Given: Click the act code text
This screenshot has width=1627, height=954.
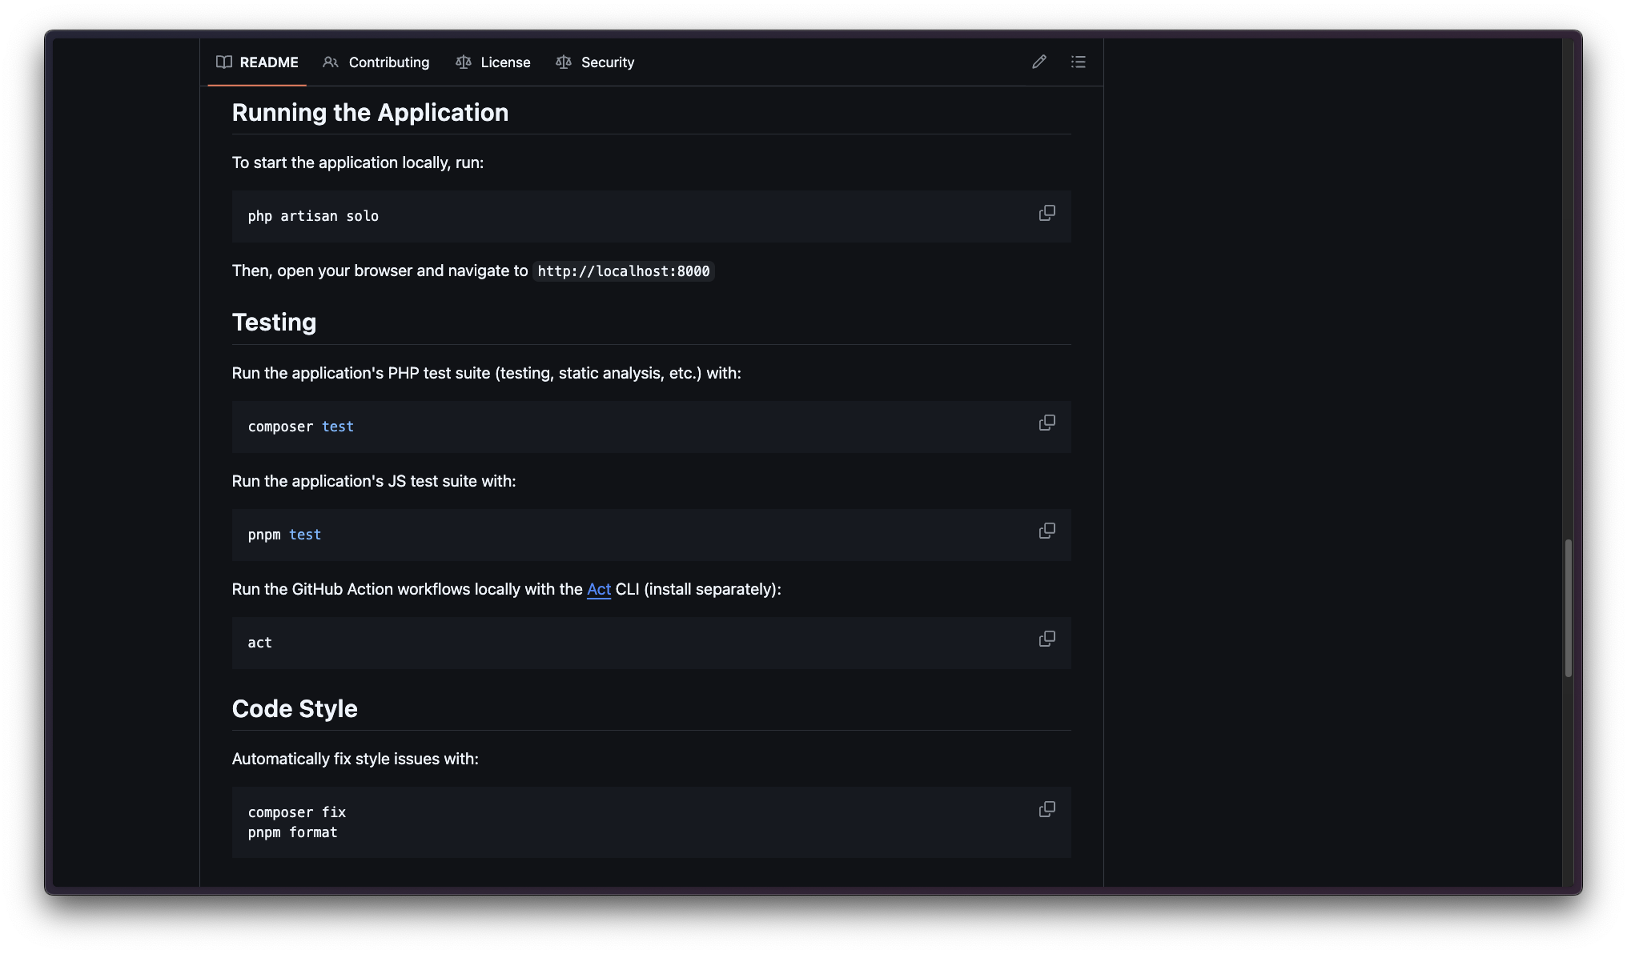Looking at the screenshot, I should coord(259,643).
